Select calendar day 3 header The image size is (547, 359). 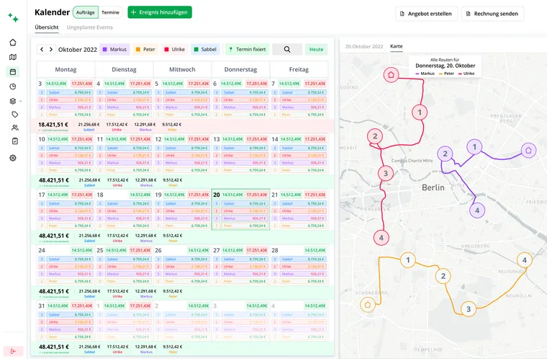(x=40, y=84)
